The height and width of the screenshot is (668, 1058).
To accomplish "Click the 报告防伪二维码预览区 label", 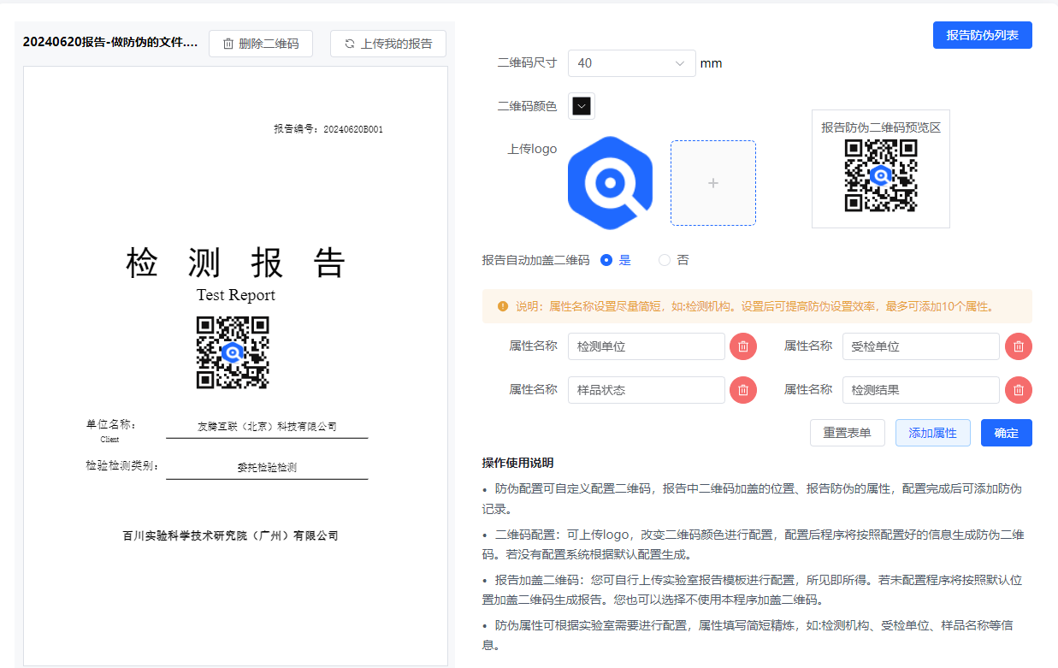I will pos(881,127).
